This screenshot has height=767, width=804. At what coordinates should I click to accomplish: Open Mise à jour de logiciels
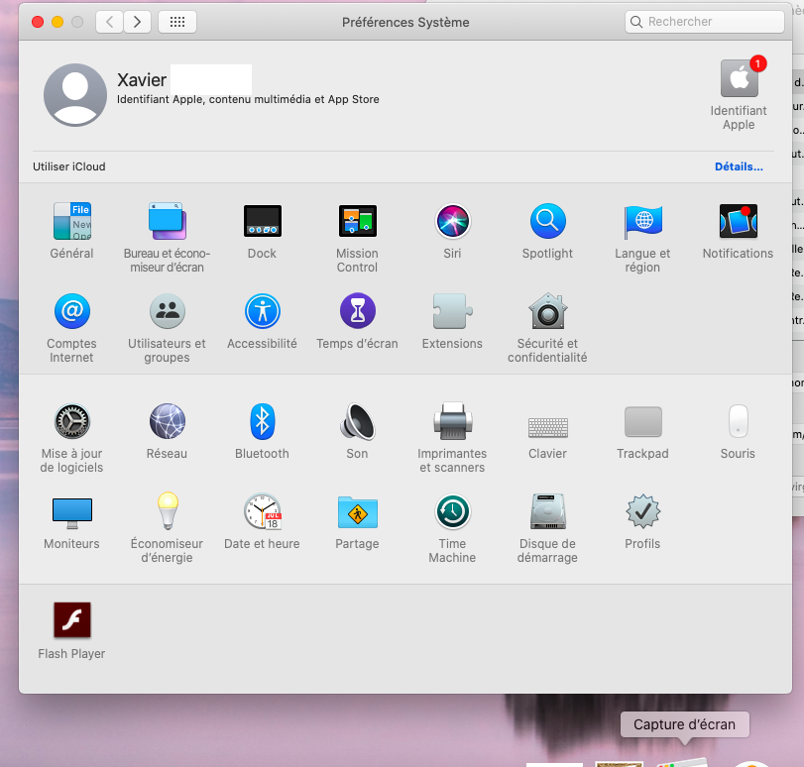71,421
